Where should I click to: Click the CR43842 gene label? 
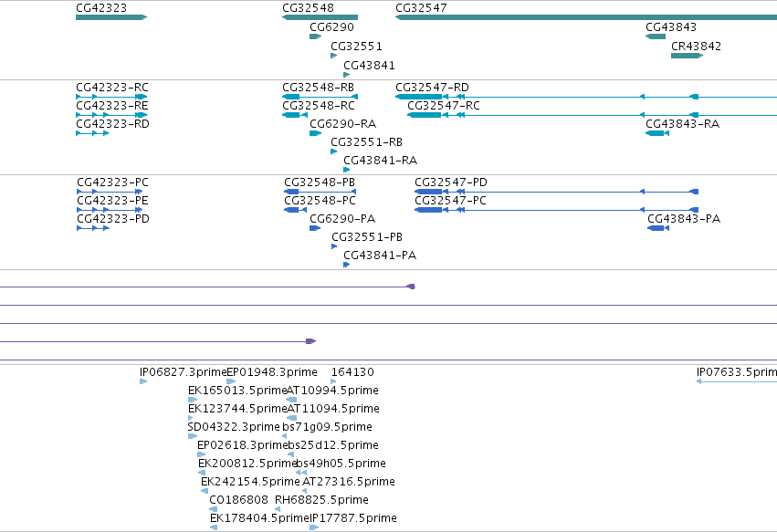tap(697, 47)
